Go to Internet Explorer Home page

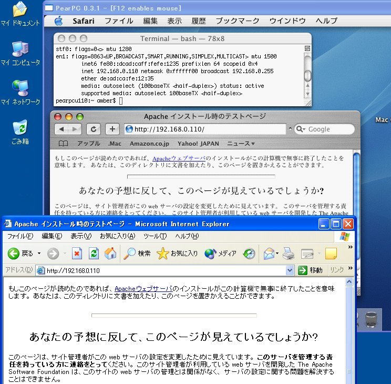(x=110, y=254)
